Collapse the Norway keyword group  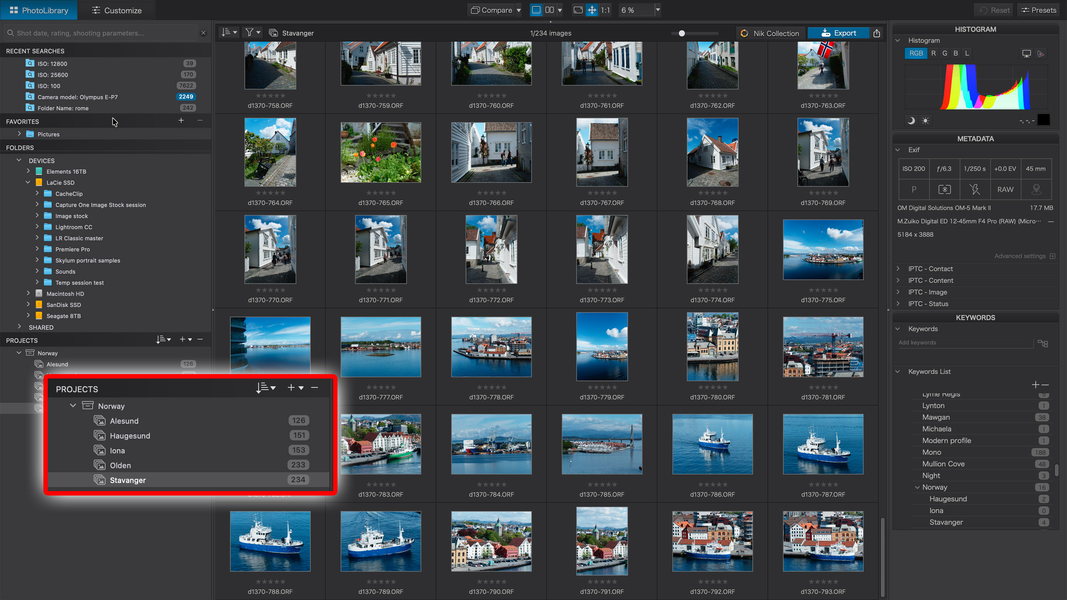click(917, 487)
